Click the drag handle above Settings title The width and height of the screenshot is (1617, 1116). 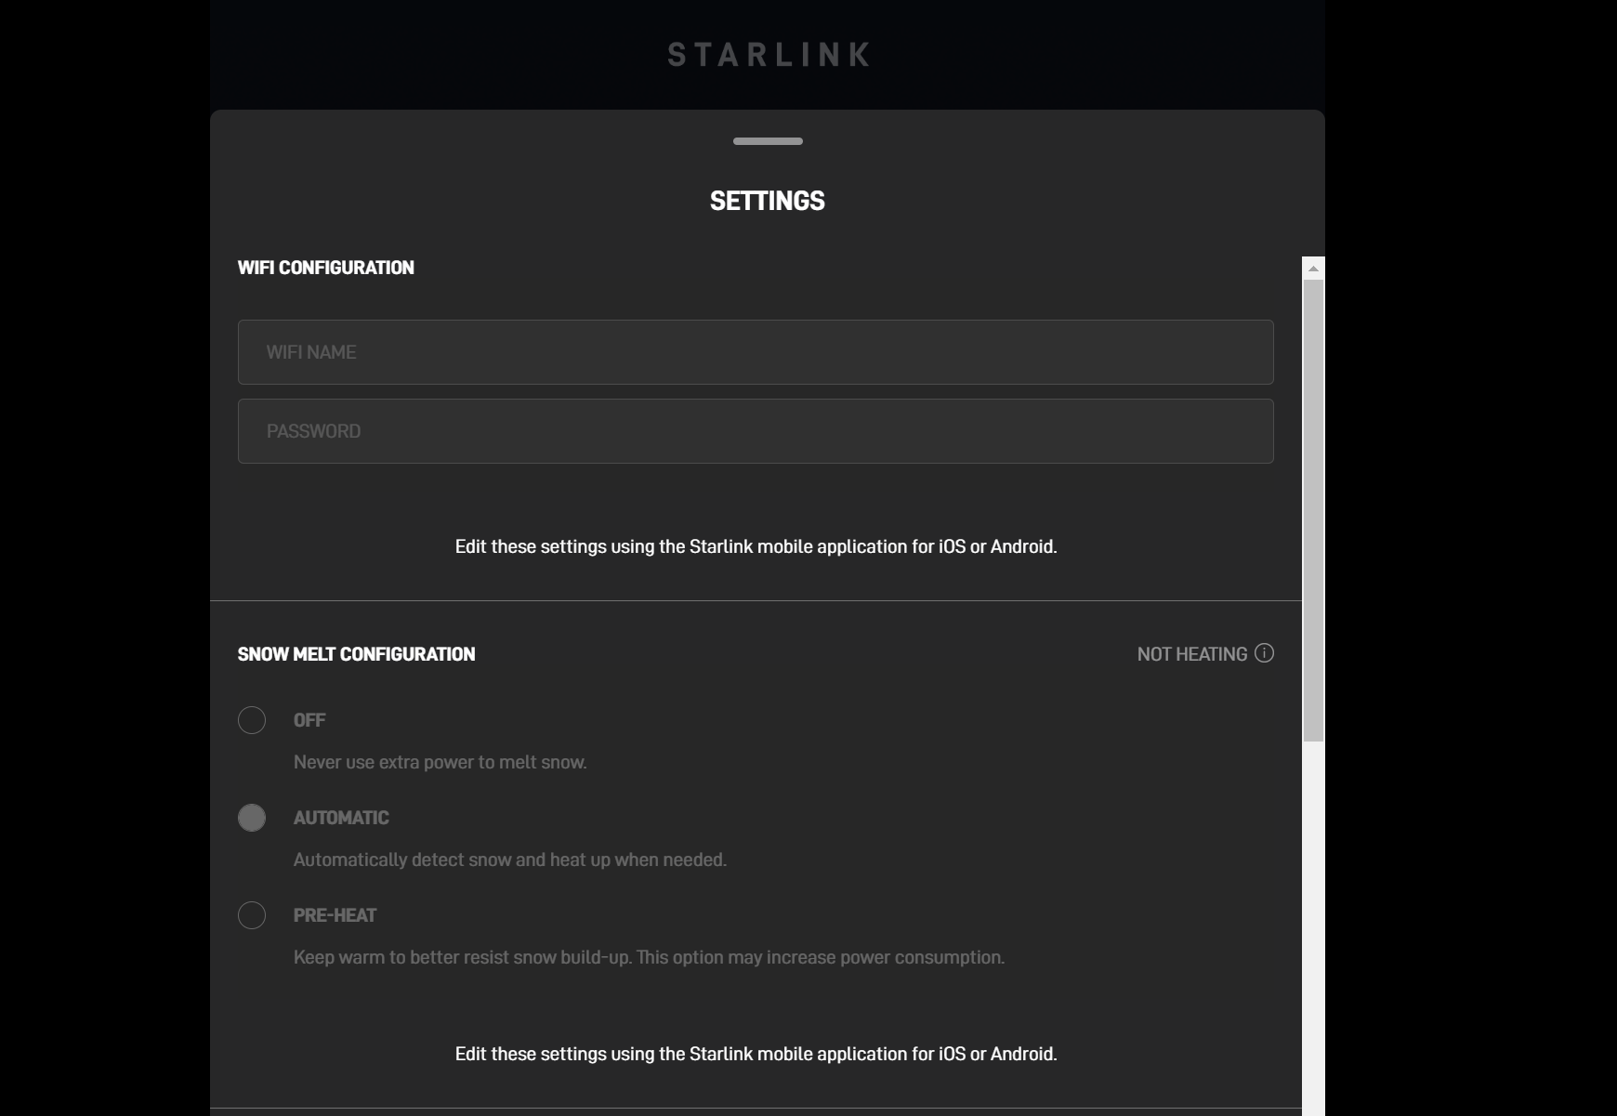(x=768, y=141)
